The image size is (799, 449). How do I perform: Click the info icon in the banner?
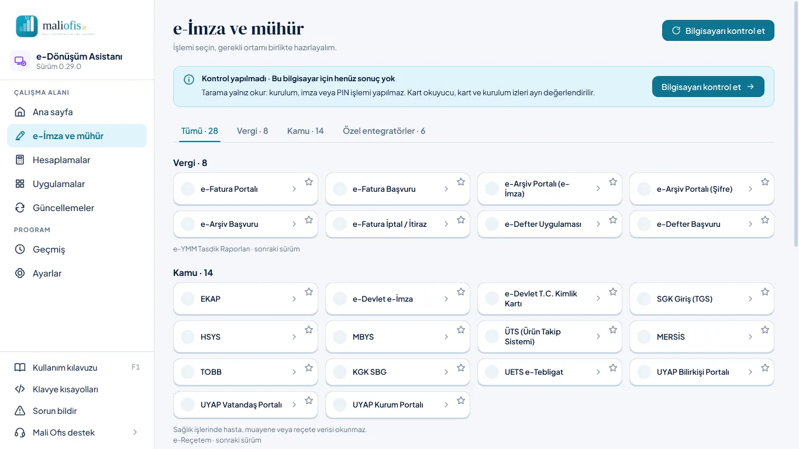pos(189,80)
